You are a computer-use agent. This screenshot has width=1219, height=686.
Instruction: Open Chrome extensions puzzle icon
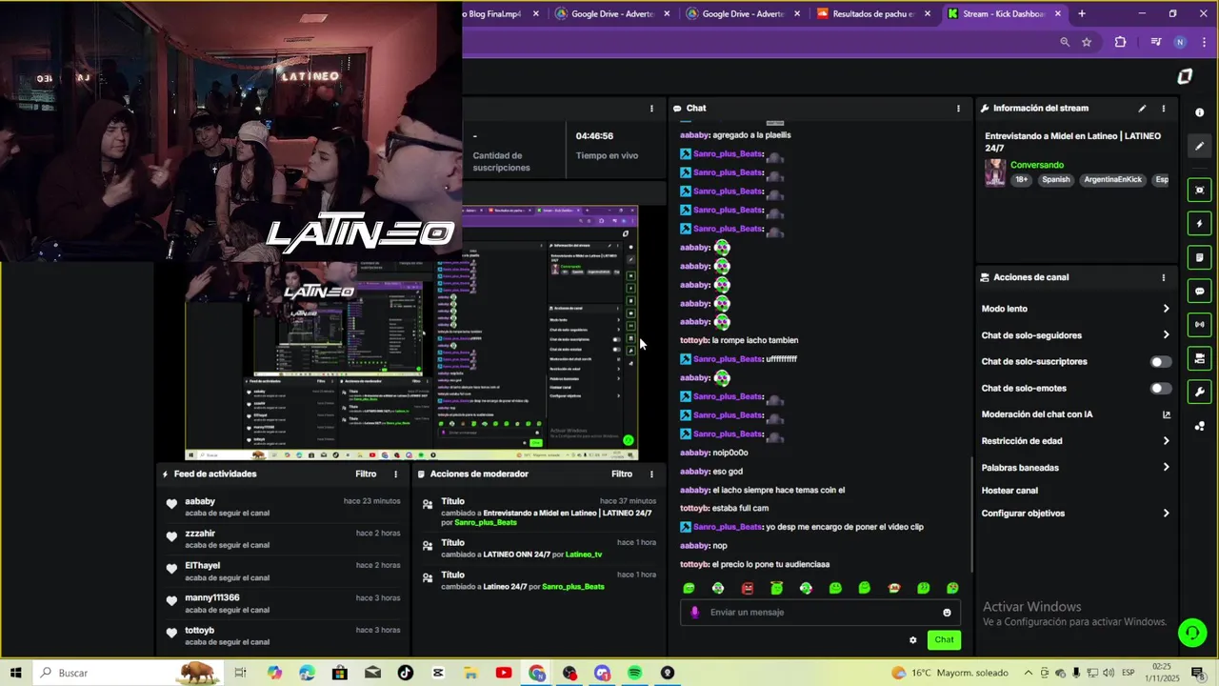[1120, 42]
